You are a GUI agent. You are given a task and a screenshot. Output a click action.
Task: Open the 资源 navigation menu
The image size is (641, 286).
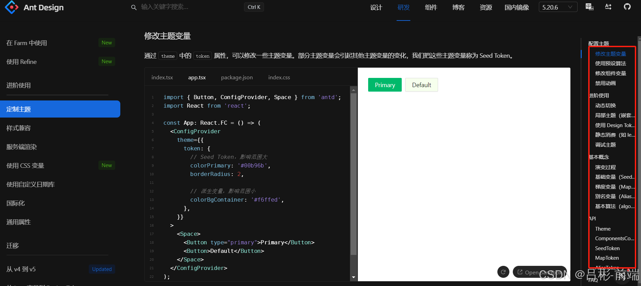tap(486, 8)
